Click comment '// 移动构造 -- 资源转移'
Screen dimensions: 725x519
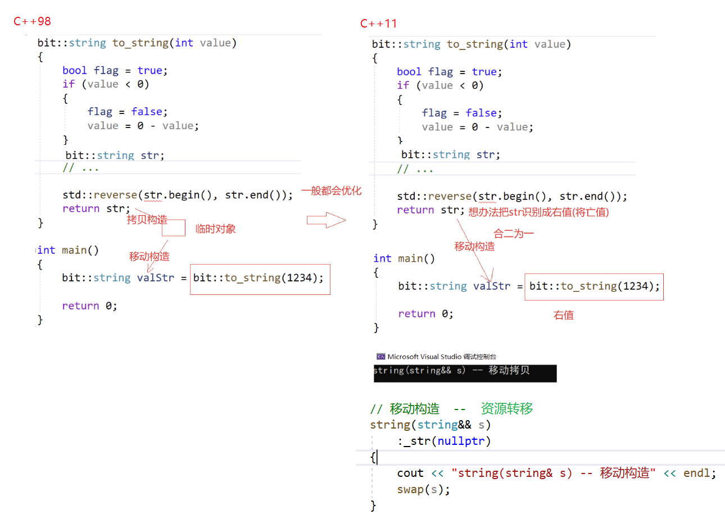click(x=451, y=408)
